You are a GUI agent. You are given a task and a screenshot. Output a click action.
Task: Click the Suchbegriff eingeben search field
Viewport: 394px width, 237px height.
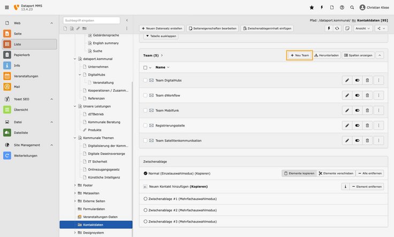[x=91, y=20]
